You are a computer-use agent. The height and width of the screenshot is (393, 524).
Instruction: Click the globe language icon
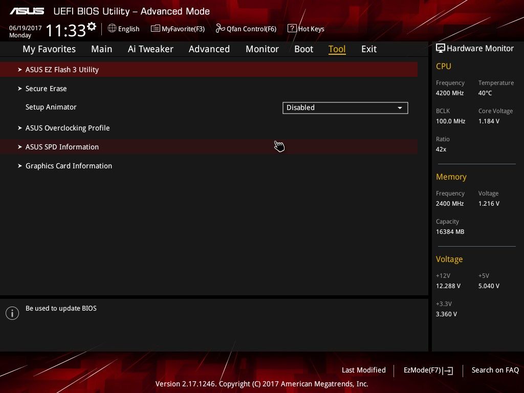pos(112,29)
